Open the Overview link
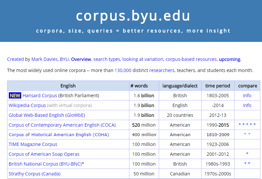The height and width of the screenshot is (179, 262). [81, 59]
